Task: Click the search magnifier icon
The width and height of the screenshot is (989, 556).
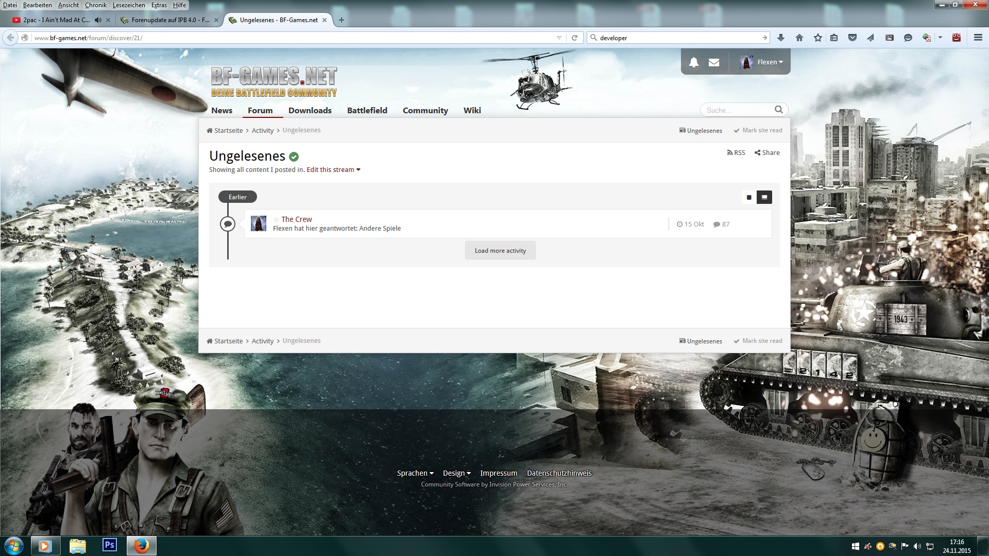Action: (778, 110)
